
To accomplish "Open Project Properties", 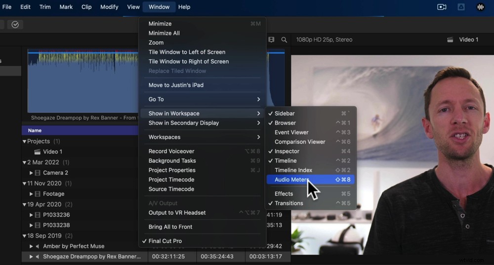I will pos(202,170).
